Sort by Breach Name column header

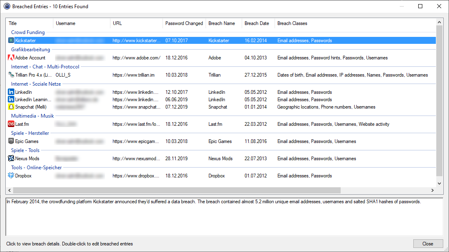tap(224, 23)
